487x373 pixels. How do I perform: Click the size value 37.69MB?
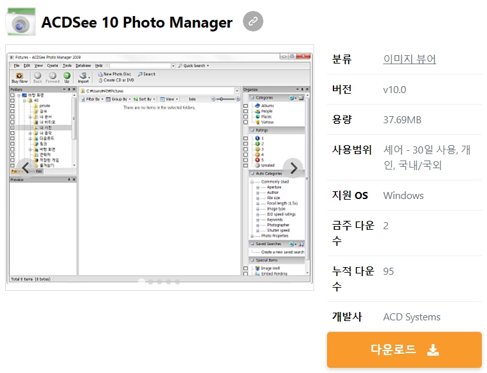coord(402,120)
